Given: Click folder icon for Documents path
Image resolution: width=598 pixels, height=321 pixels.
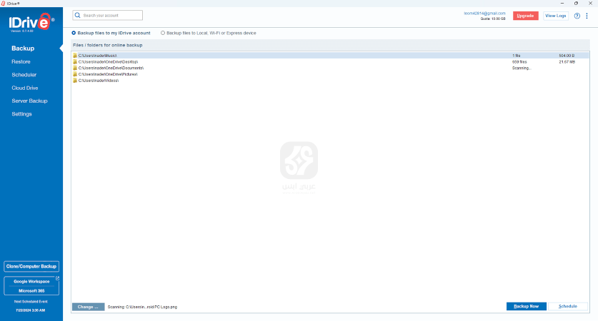Looking at the screenshot, I should pos(75,68).
